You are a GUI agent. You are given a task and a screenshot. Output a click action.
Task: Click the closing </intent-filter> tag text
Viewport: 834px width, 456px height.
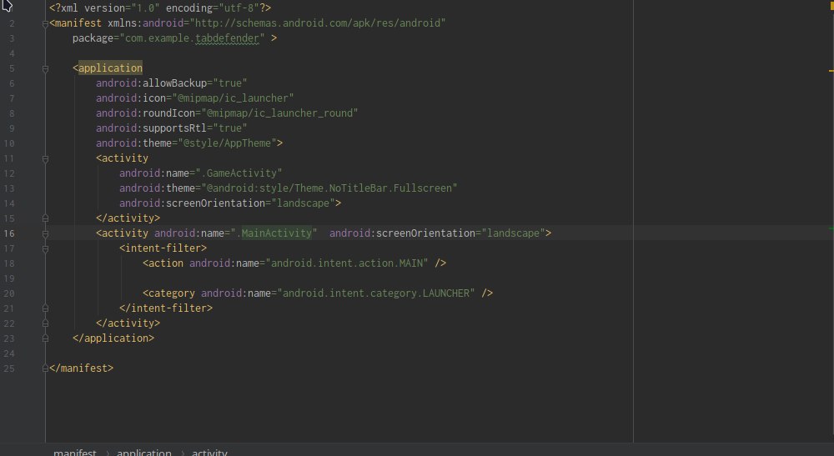(166, 308)
